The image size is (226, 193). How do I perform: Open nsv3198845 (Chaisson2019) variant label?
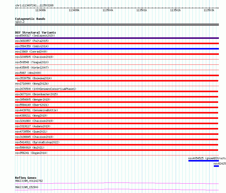(34, 137)
